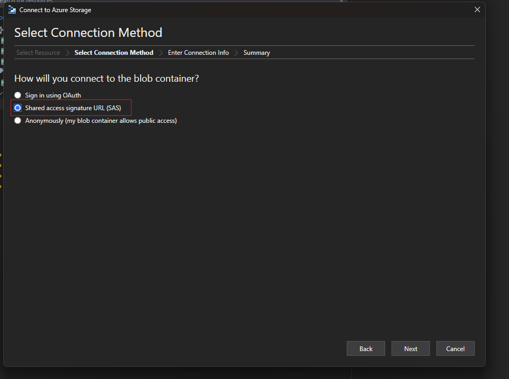Screen dimensions: 509x379
Task: Click the "How will you connect" question text
Action: [106, 79]
